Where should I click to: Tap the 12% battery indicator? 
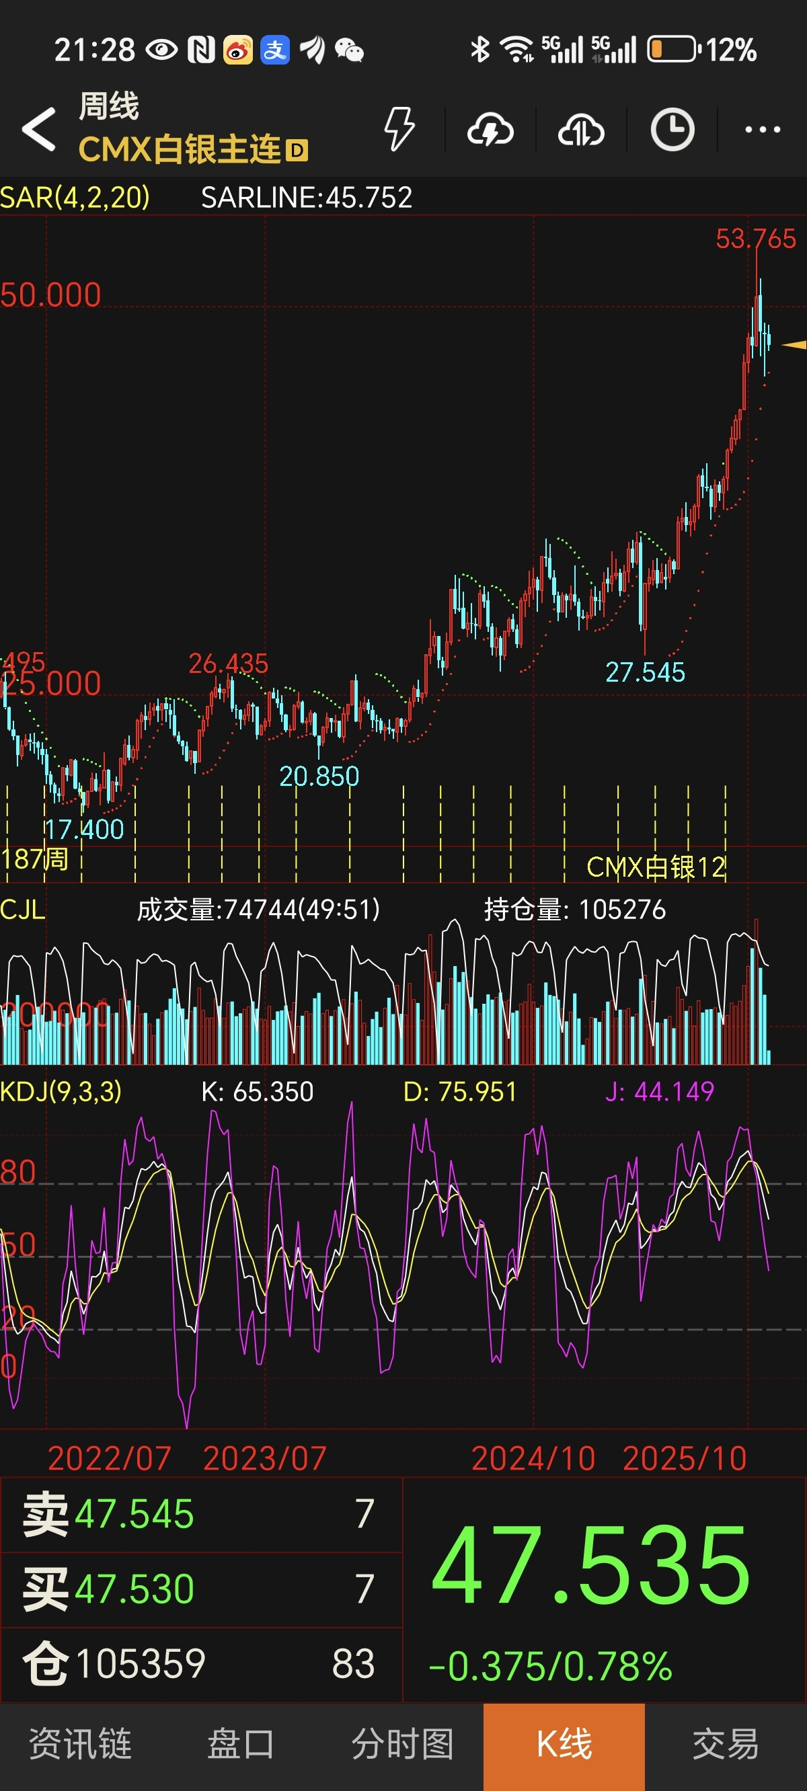click(703, 50)
